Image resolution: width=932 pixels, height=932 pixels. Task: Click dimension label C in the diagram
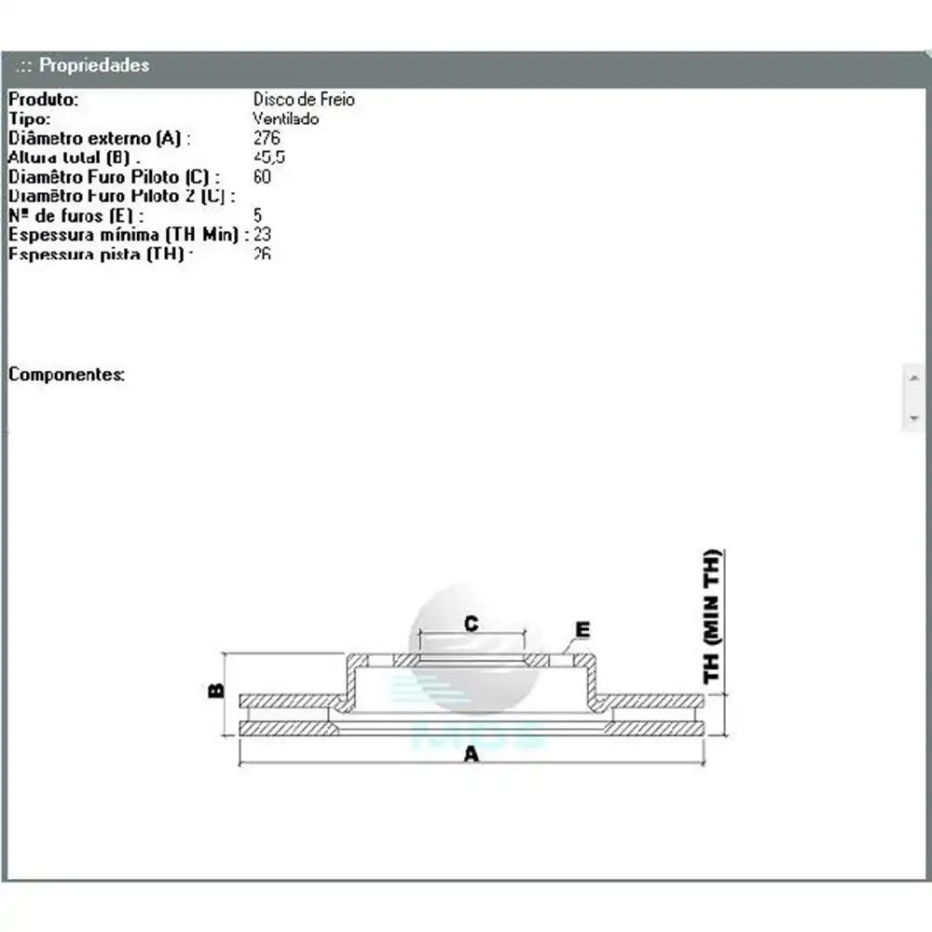pyautogui.click(x=472, y=624)
